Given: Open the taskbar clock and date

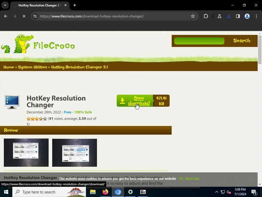Looking at the screenshot, I should [240, 192].
